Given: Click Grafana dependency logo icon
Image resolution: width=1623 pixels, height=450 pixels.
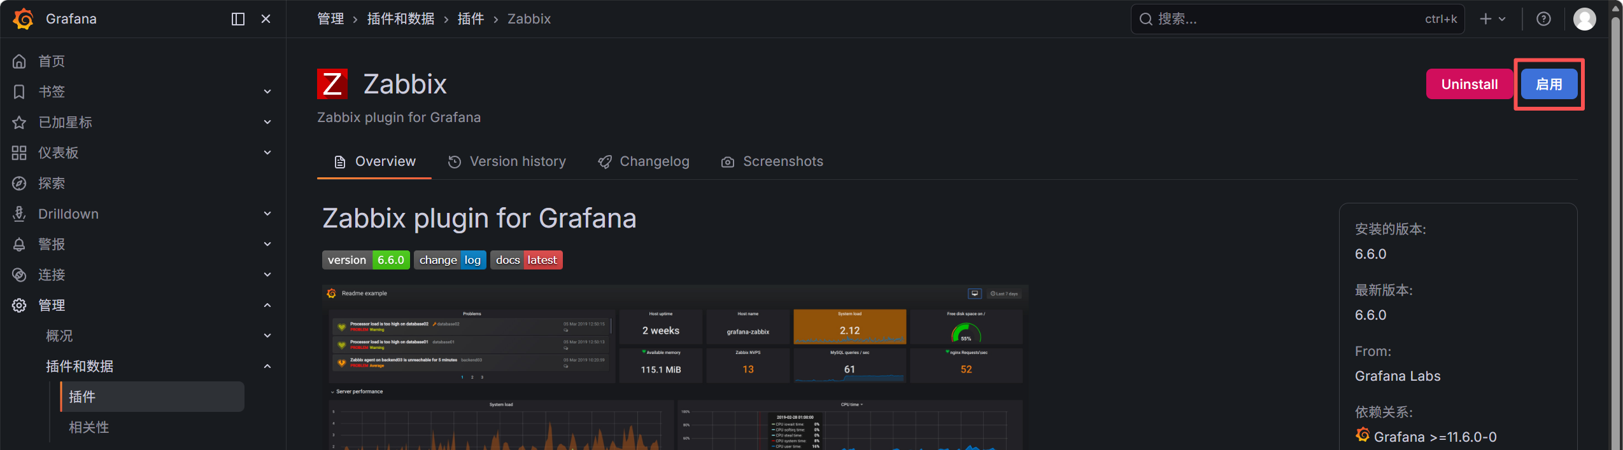Looking at the screenshot, I should (x=1363, y=435).
